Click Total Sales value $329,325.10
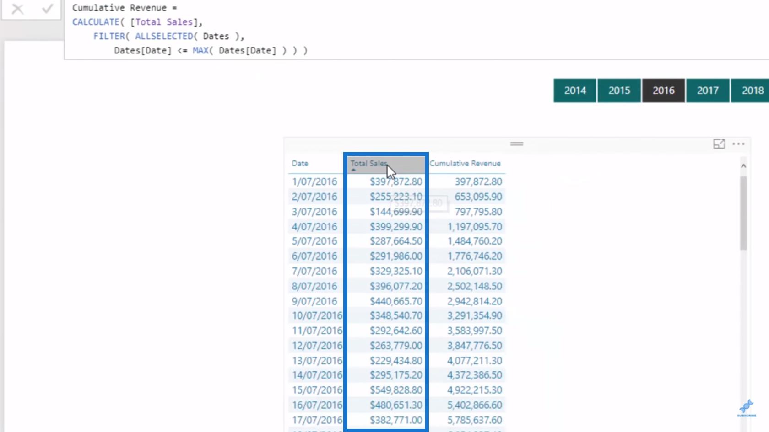Screen dimensions: 769x432 pyautogui.click(x=396, y=271)
